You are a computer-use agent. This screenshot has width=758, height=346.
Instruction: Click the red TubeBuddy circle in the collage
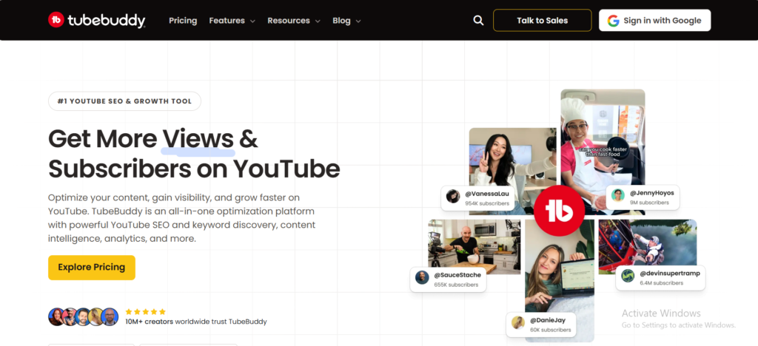tap(560, 211)
